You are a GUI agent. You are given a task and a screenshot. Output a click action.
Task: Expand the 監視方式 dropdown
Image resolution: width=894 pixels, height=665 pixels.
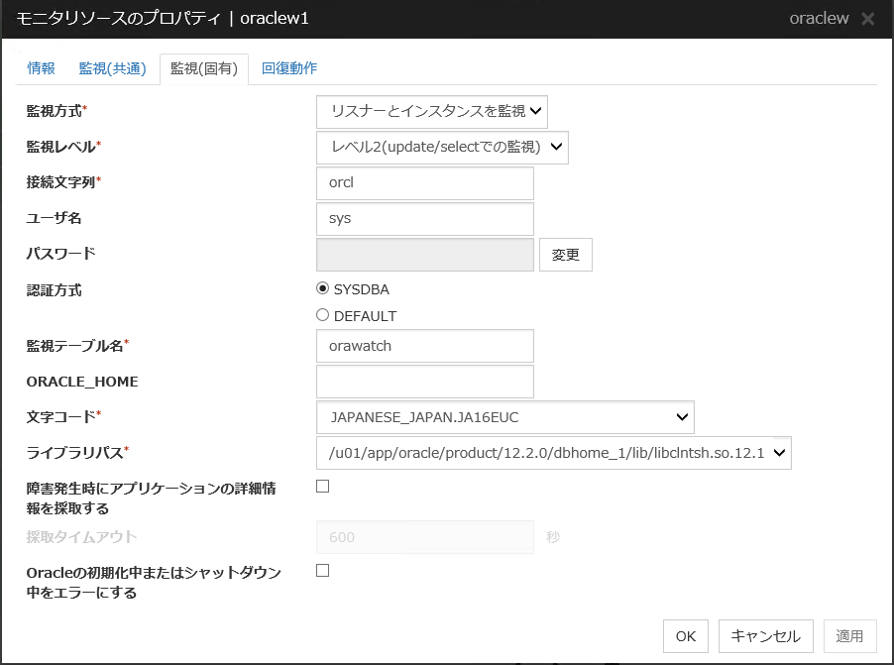tap(431, 112)
